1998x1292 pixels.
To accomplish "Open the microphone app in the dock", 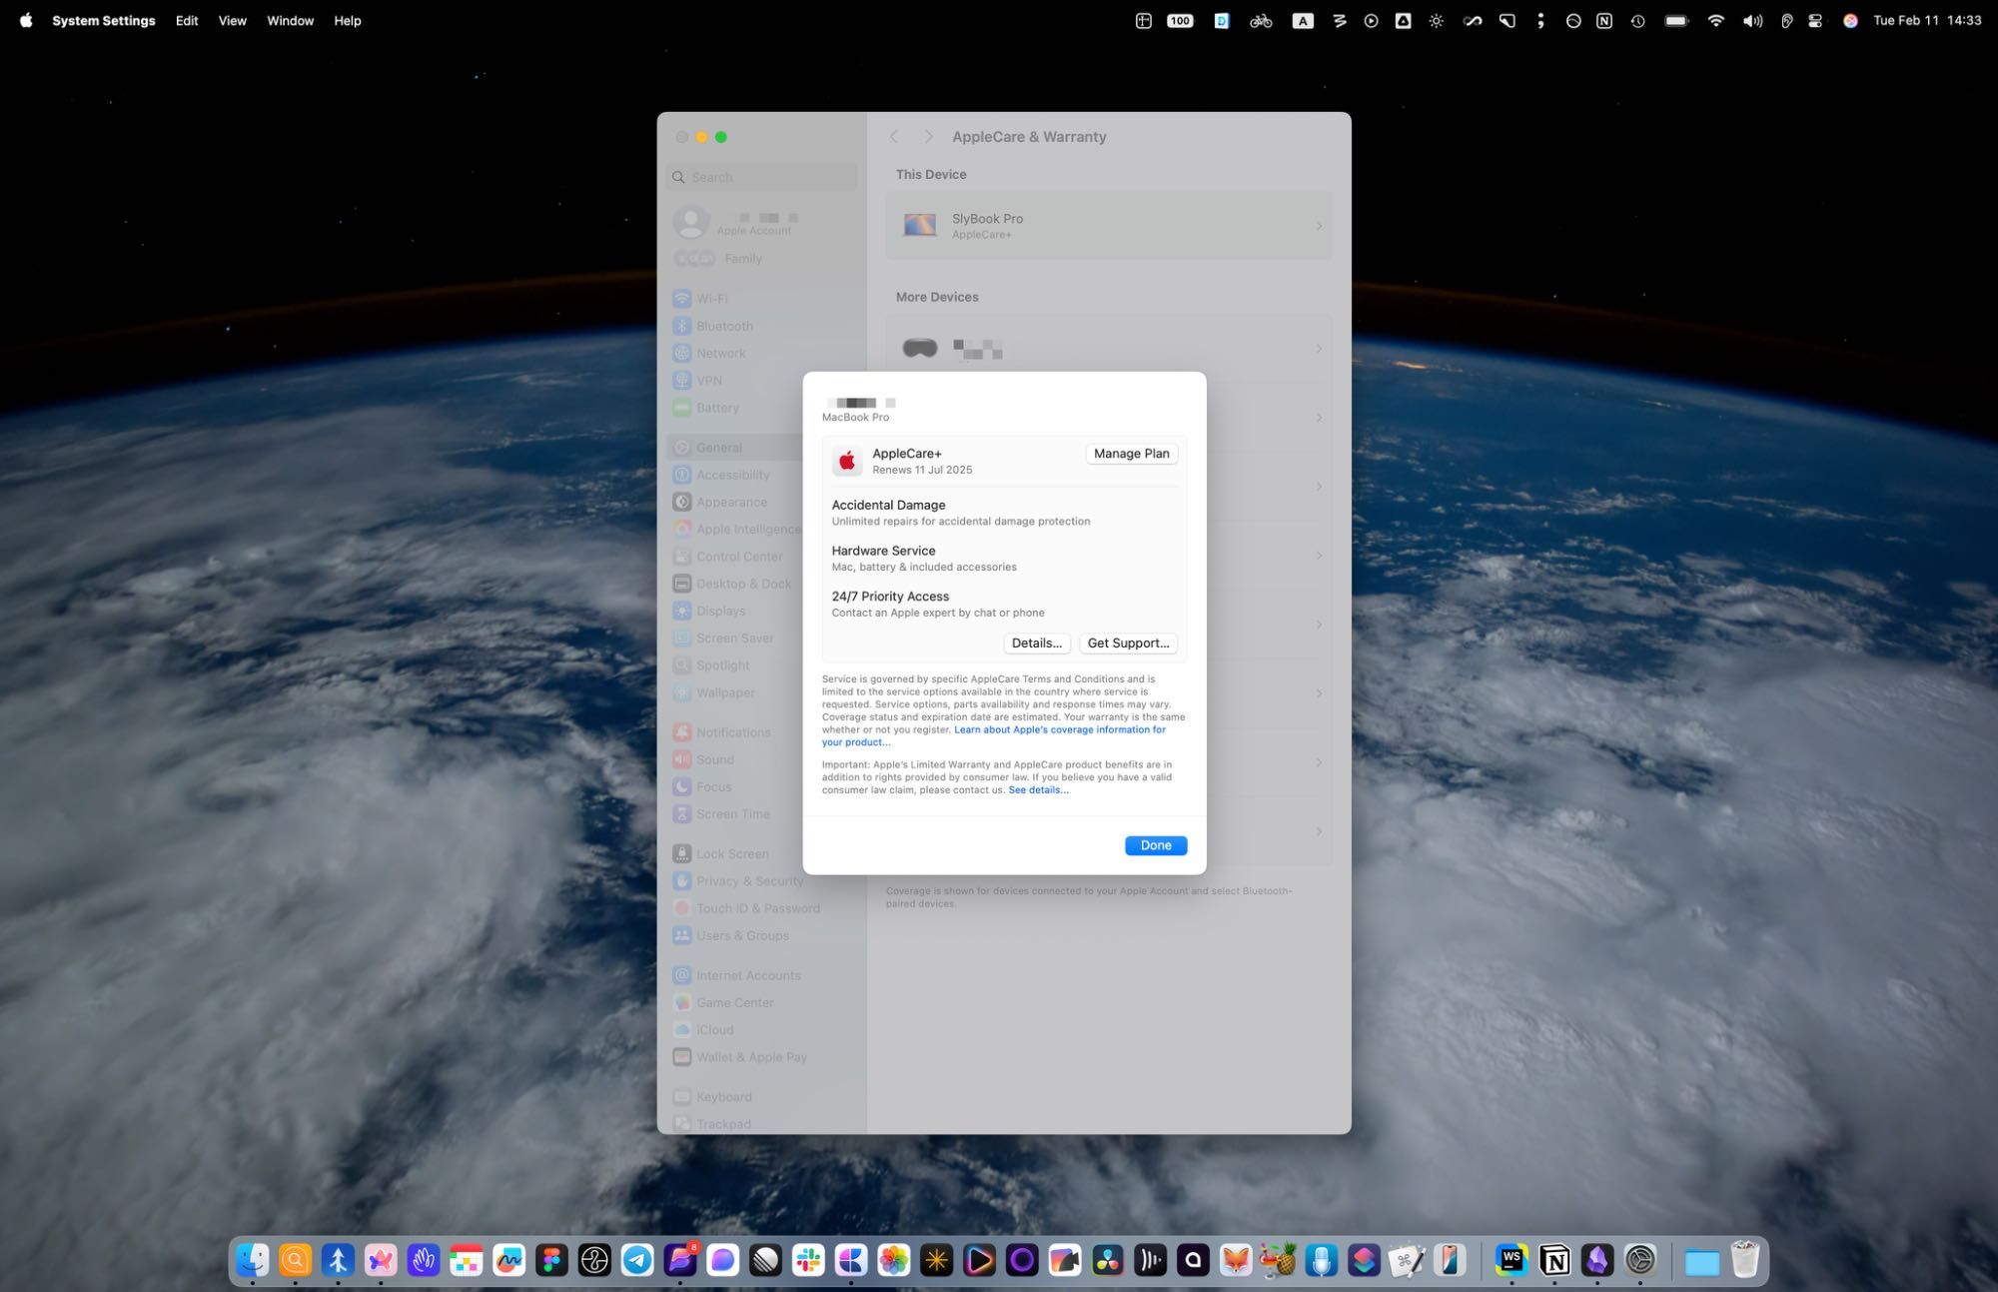I will 1321,1260.
